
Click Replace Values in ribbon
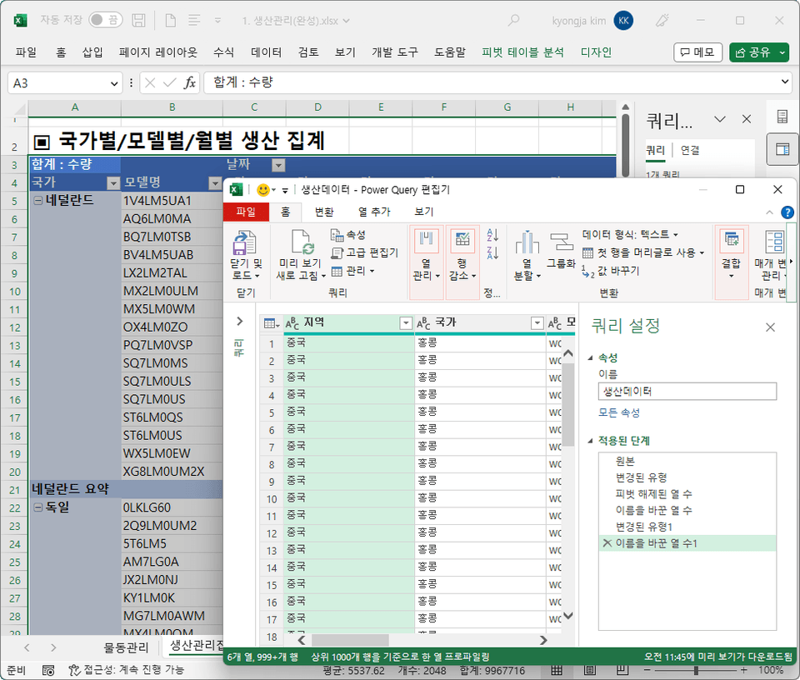click(610, 271)
